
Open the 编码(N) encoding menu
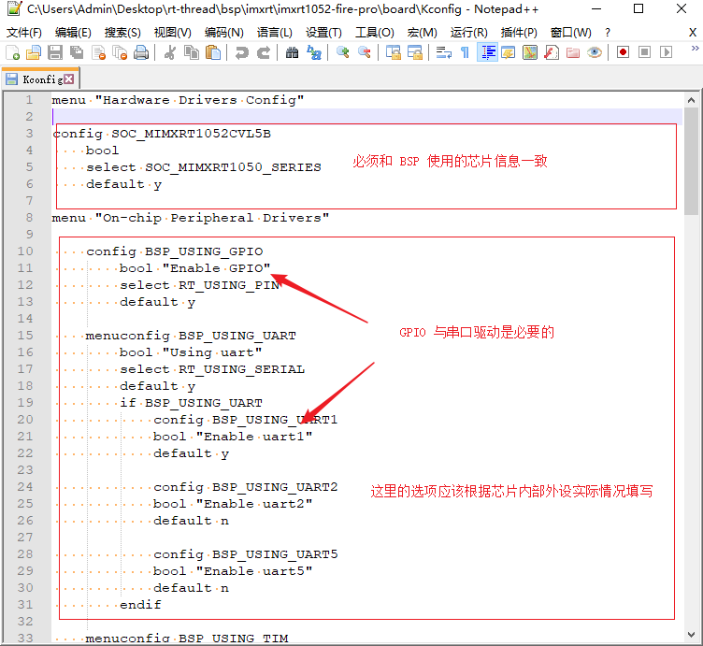222,33
